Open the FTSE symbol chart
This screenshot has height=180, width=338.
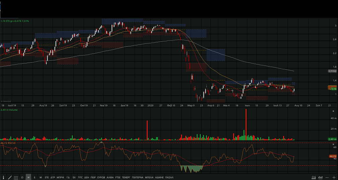(x=118, y=177)
